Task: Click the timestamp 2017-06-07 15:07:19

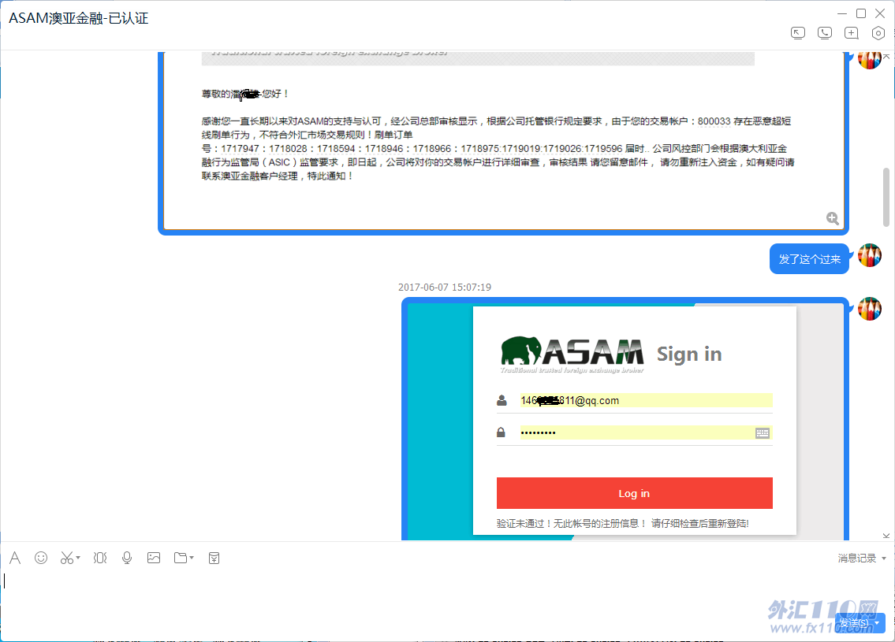Action: coord(445,288)
